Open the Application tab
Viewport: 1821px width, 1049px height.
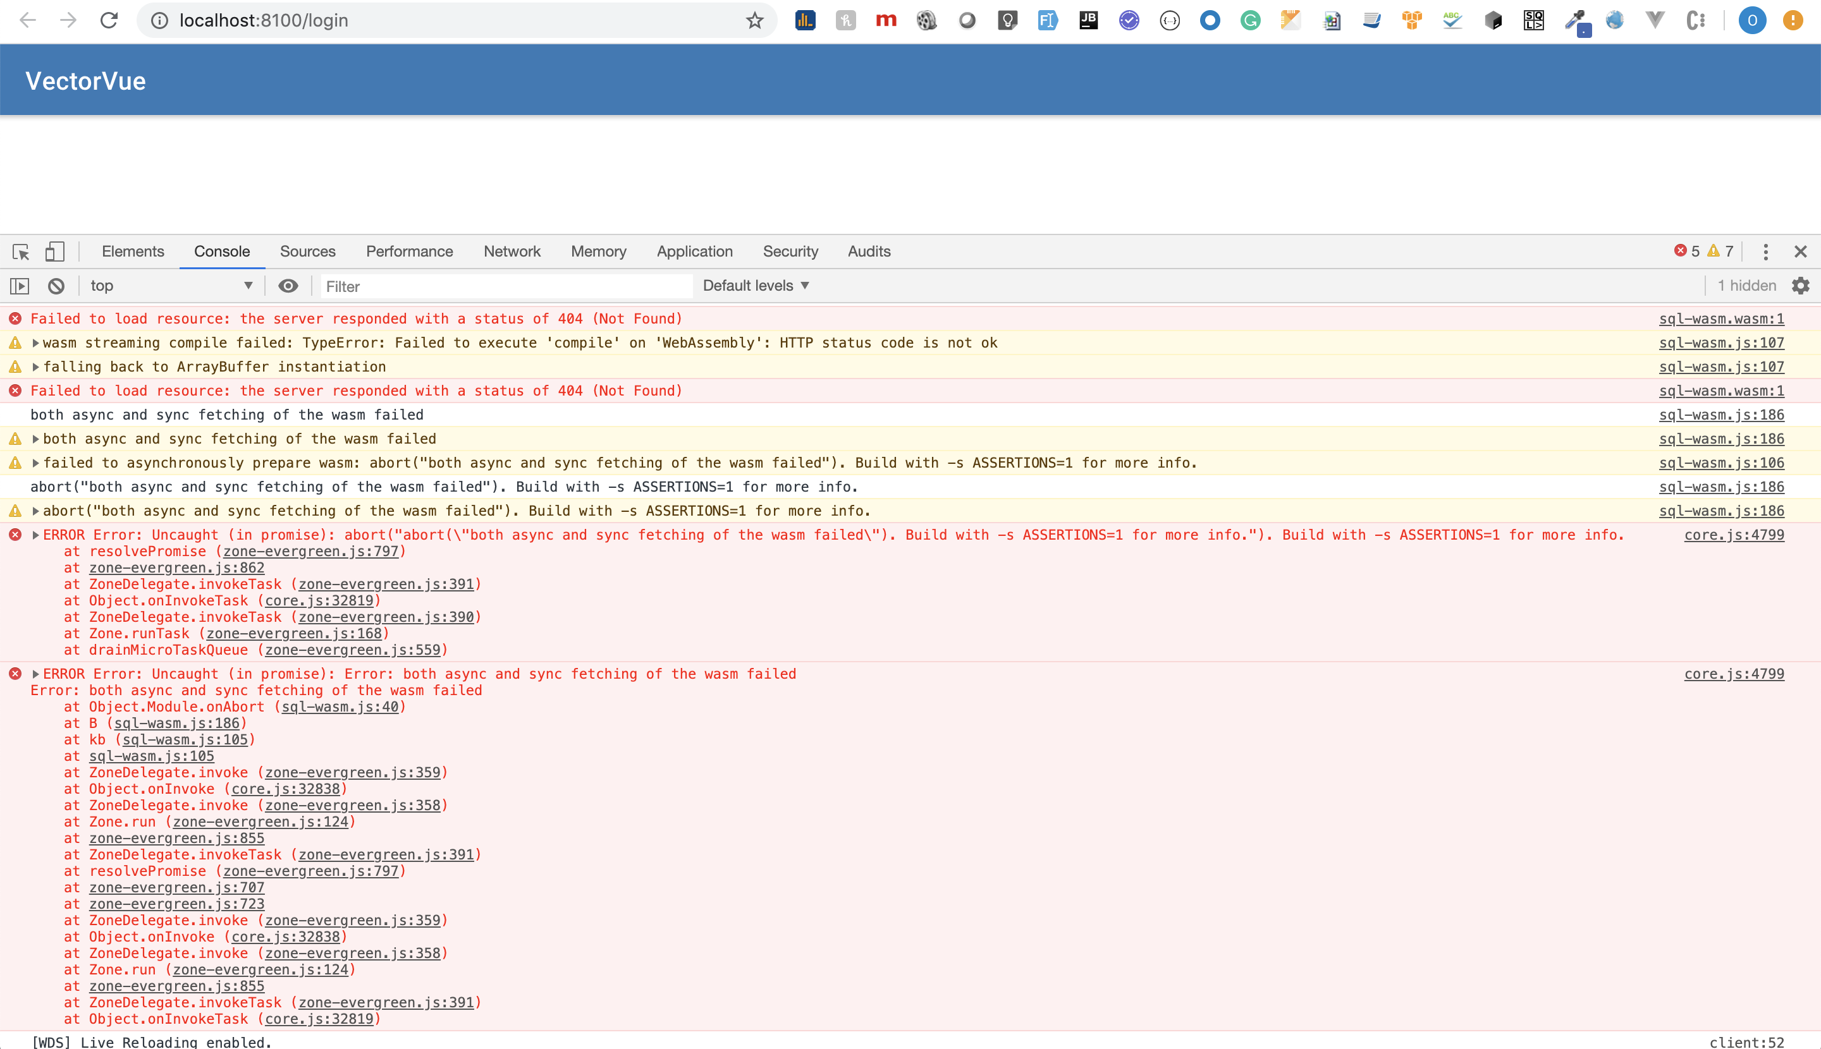click(x=694, y=252)
